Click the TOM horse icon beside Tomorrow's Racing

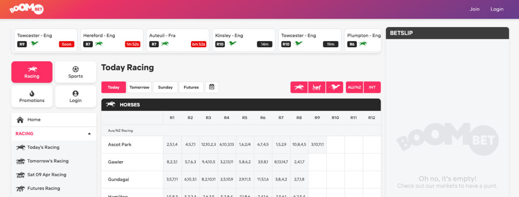pos(21,161)
